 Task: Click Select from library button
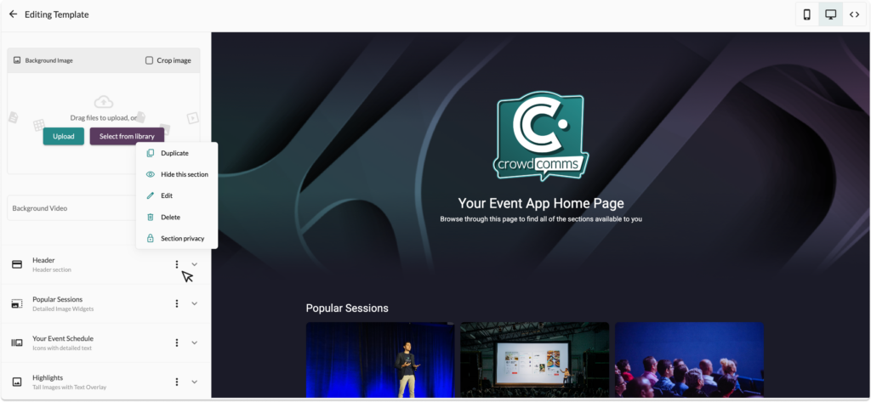(x=127, y=136)
